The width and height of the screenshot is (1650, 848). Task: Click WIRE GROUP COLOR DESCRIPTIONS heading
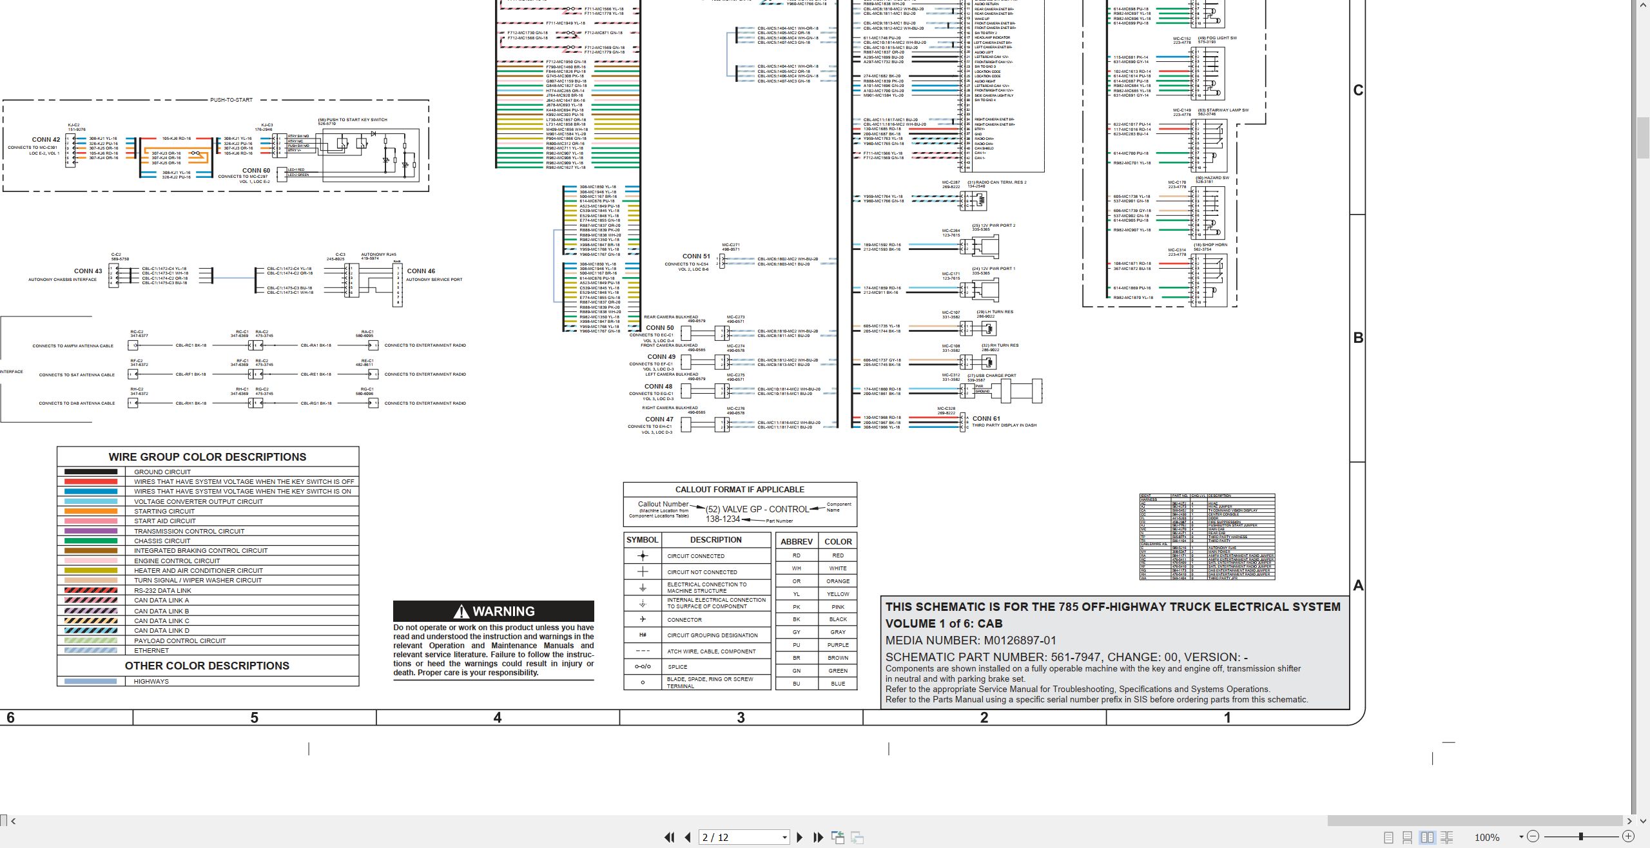click(x=208, y=457)
